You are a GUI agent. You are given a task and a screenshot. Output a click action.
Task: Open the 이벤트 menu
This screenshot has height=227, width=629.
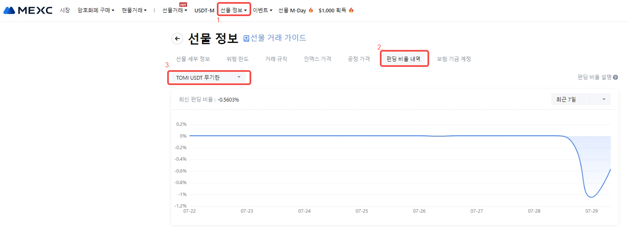pyautogui.click(x=262, y=10)
